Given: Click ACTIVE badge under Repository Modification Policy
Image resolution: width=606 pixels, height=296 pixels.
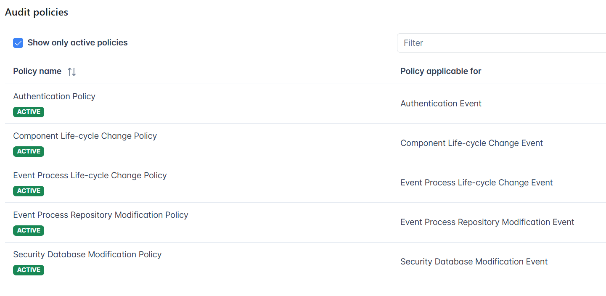Looking at the screenshot, I should coord(29,230).
